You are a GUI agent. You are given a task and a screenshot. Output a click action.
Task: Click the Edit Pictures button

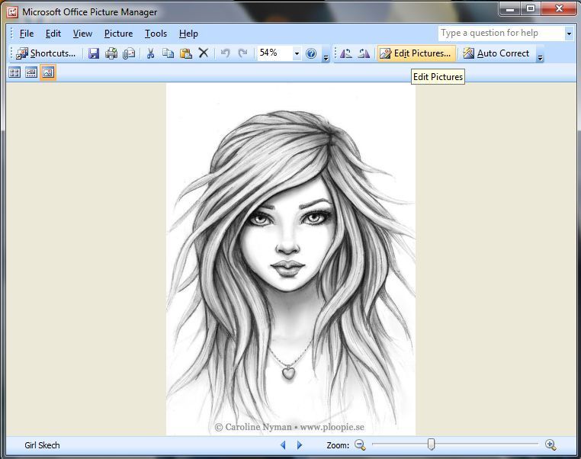point(416,53)
